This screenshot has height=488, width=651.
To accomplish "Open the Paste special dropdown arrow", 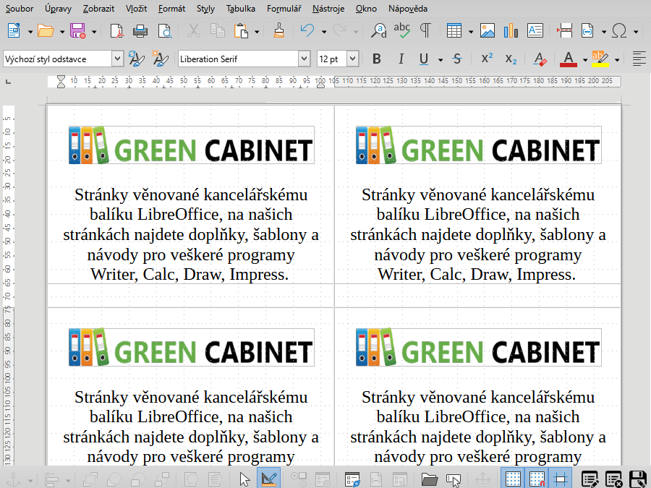I will point(257,32).
